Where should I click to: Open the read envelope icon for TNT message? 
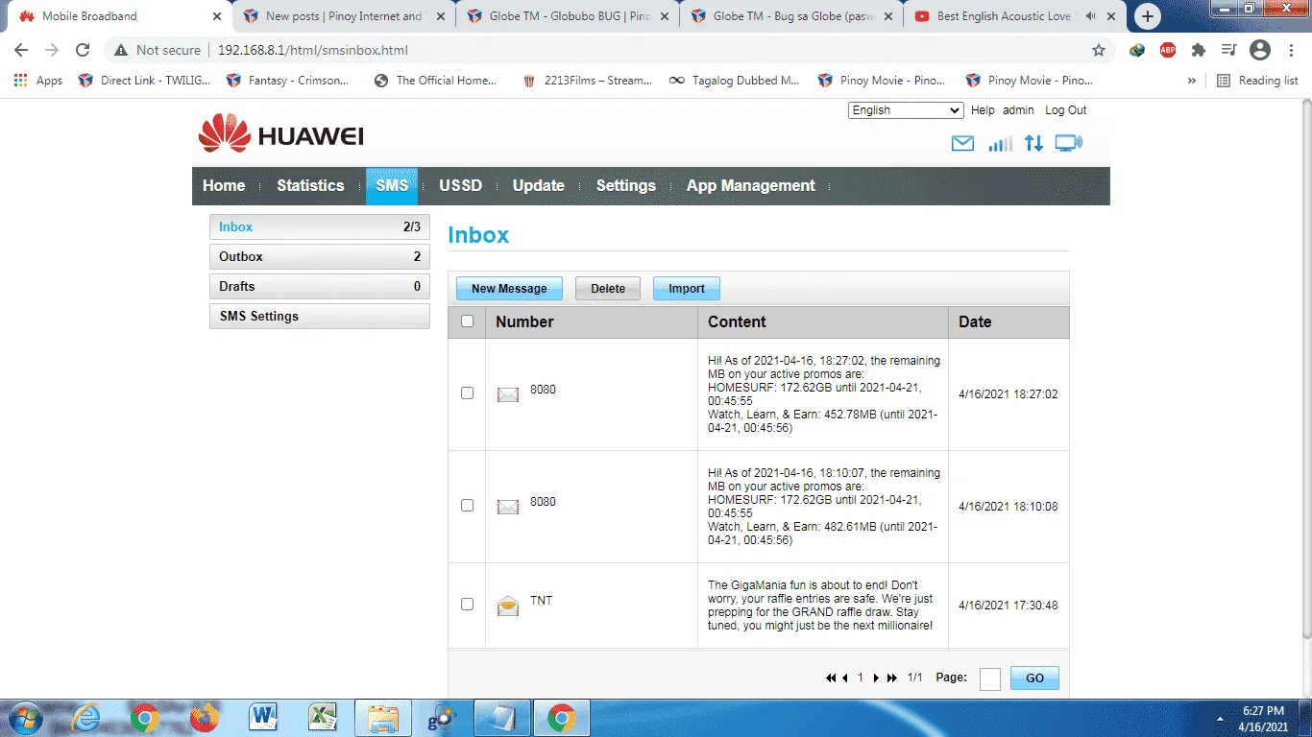(x=507, y=605)
